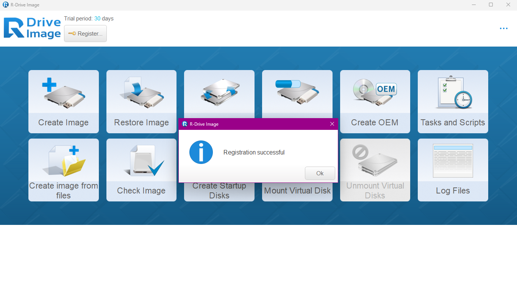
Task: Click the blue info icon in dialog
Action: point(201,152)
